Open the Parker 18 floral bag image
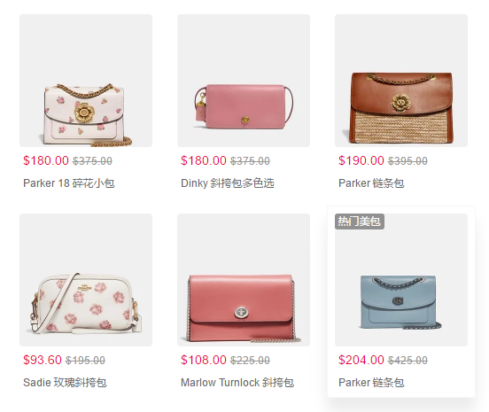Viewport: 489px width, 412px height. [86, 81]
